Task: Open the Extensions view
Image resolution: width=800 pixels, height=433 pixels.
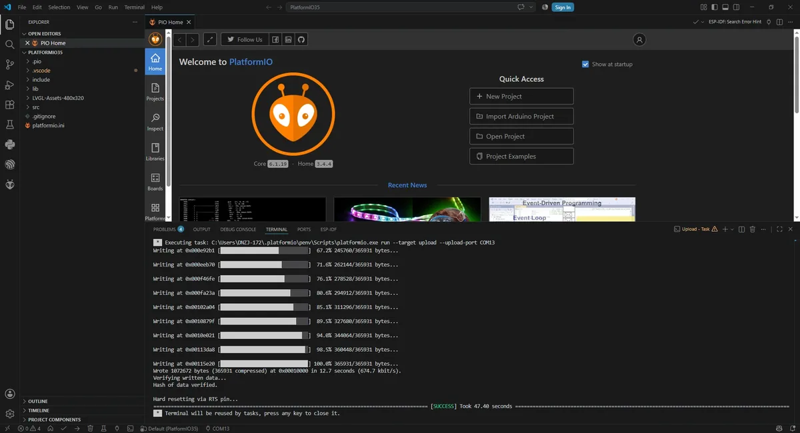Action: click(x=9, y=105)
